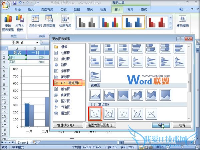Click 确定 (OK) button in dialog
The width and height of the screenshot is (200, 150).
click(x=161, y=125)
